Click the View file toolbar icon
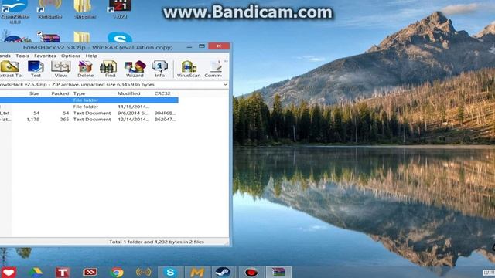 click(x=60, y=69)
